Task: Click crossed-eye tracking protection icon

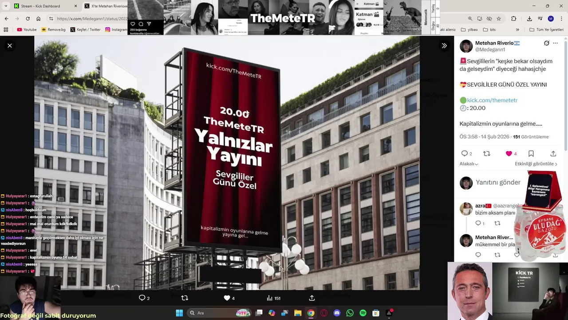Action: (489, 19)
